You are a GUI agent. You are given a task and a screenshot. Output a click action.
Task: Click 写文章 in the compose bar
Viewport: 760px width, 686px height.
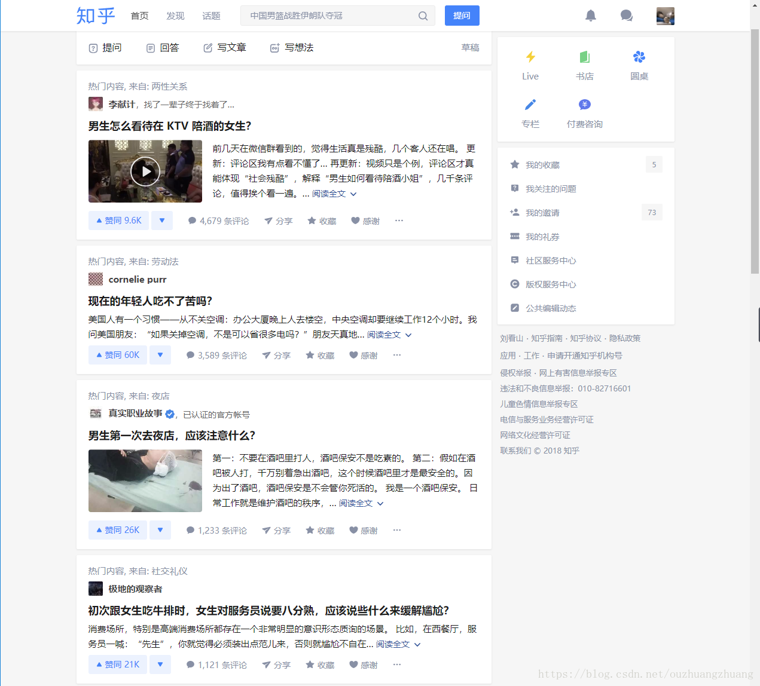(225, 48)
